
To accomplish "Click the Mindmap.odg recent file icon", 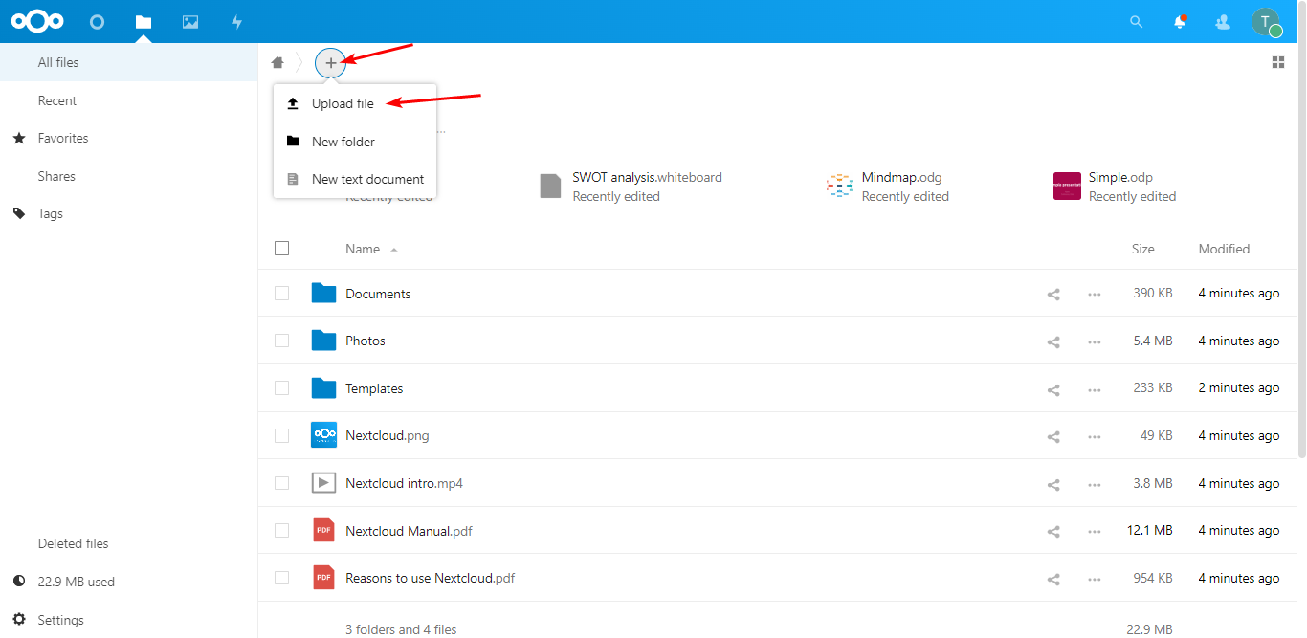I will 840,186.
